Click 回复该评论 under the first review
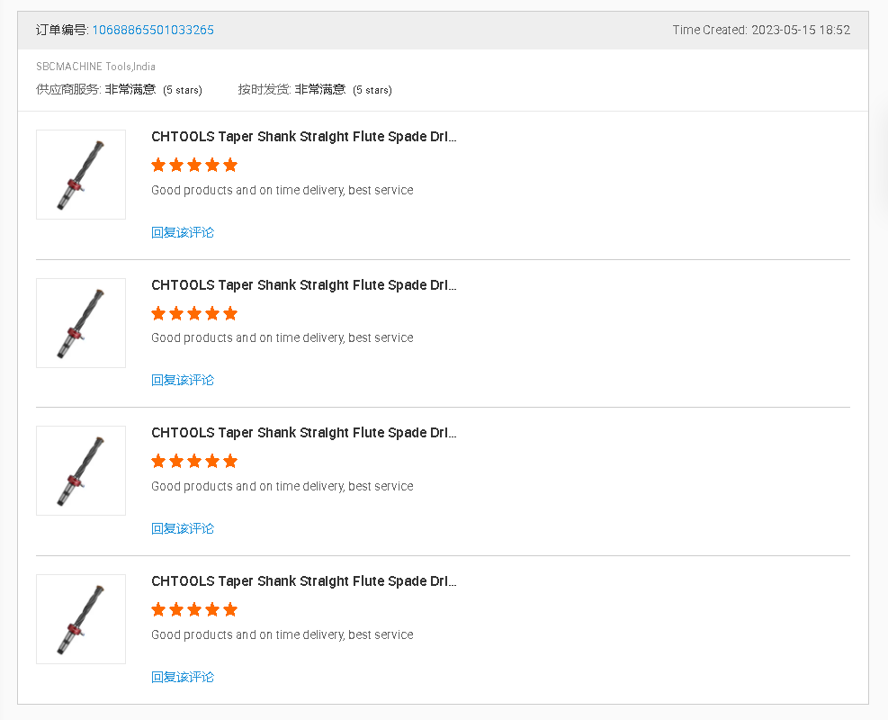This screenshot has width=888, height=720. [183, 232]
